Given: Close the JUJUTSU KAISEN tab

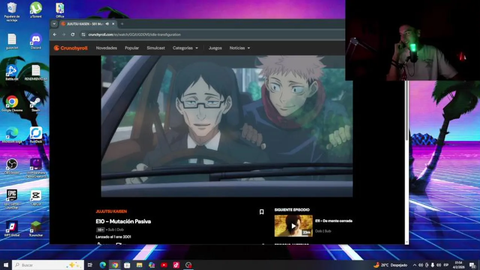Looking at the screenshot, I should tap(113, 24).
